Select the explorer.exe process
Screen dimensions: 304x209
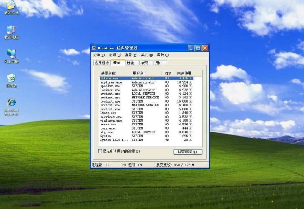146,82
